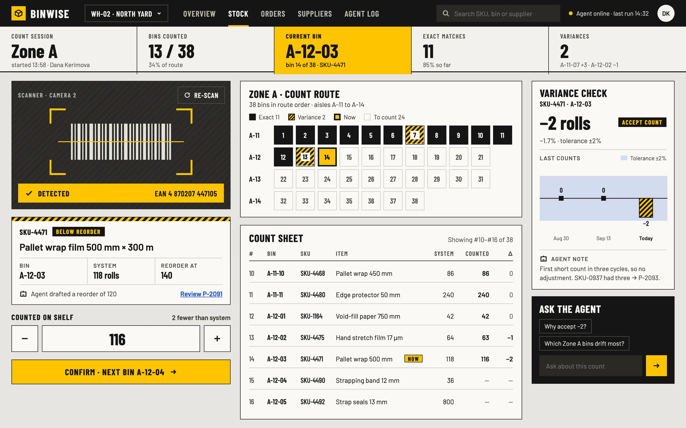Open the Orders tab
The width and height of the screenshot is (686, 428).
click(273, 14)
